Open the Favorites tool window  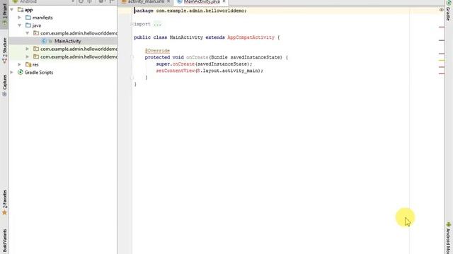[4, 202]
